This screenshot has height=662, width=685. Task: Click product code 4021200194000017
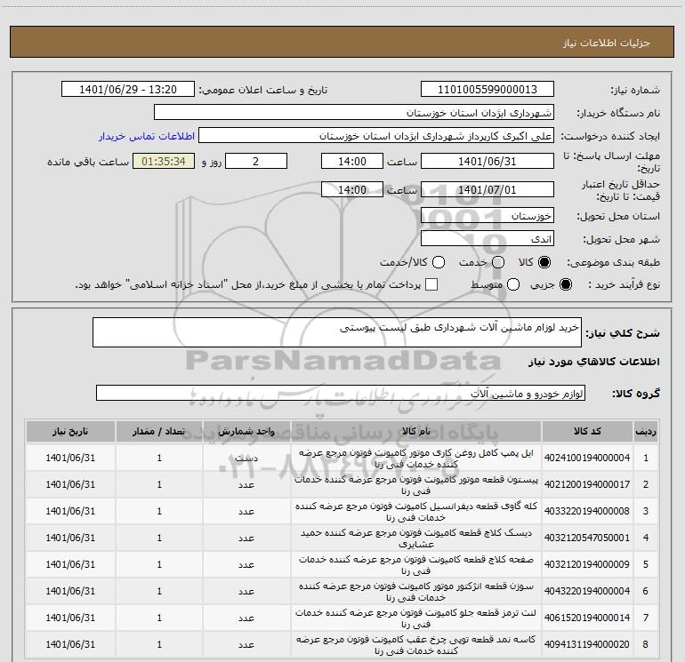click(587, 484)
